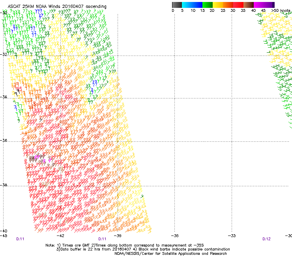Click the '10' label under the color bar
The image size is (292, 256).
click(193, 11)
